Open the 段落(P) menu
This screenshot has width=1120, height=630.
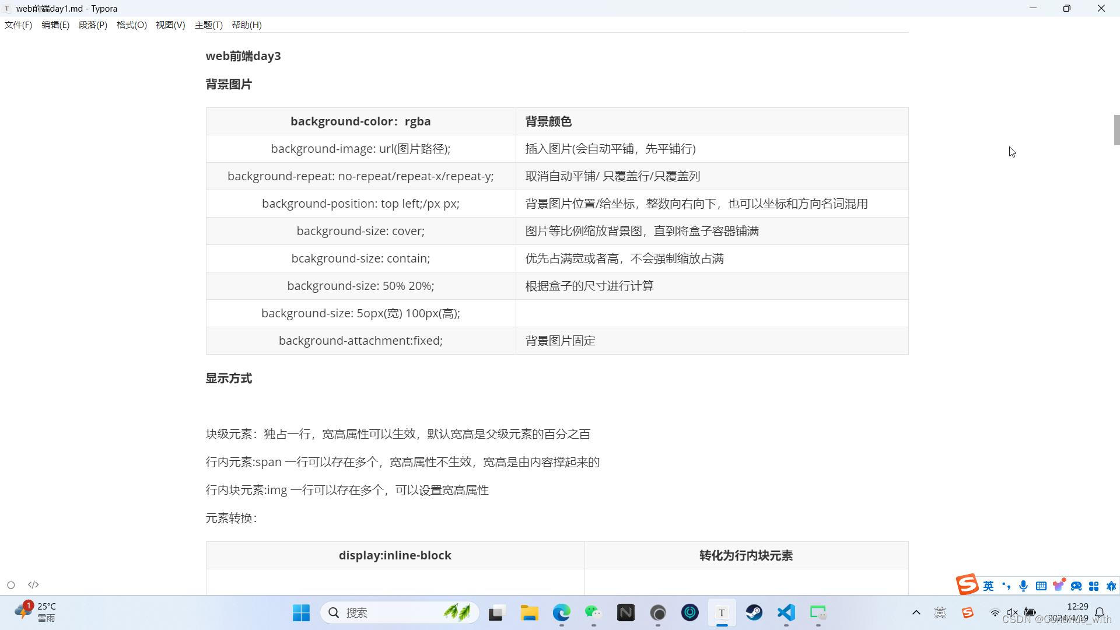point(93,24)
